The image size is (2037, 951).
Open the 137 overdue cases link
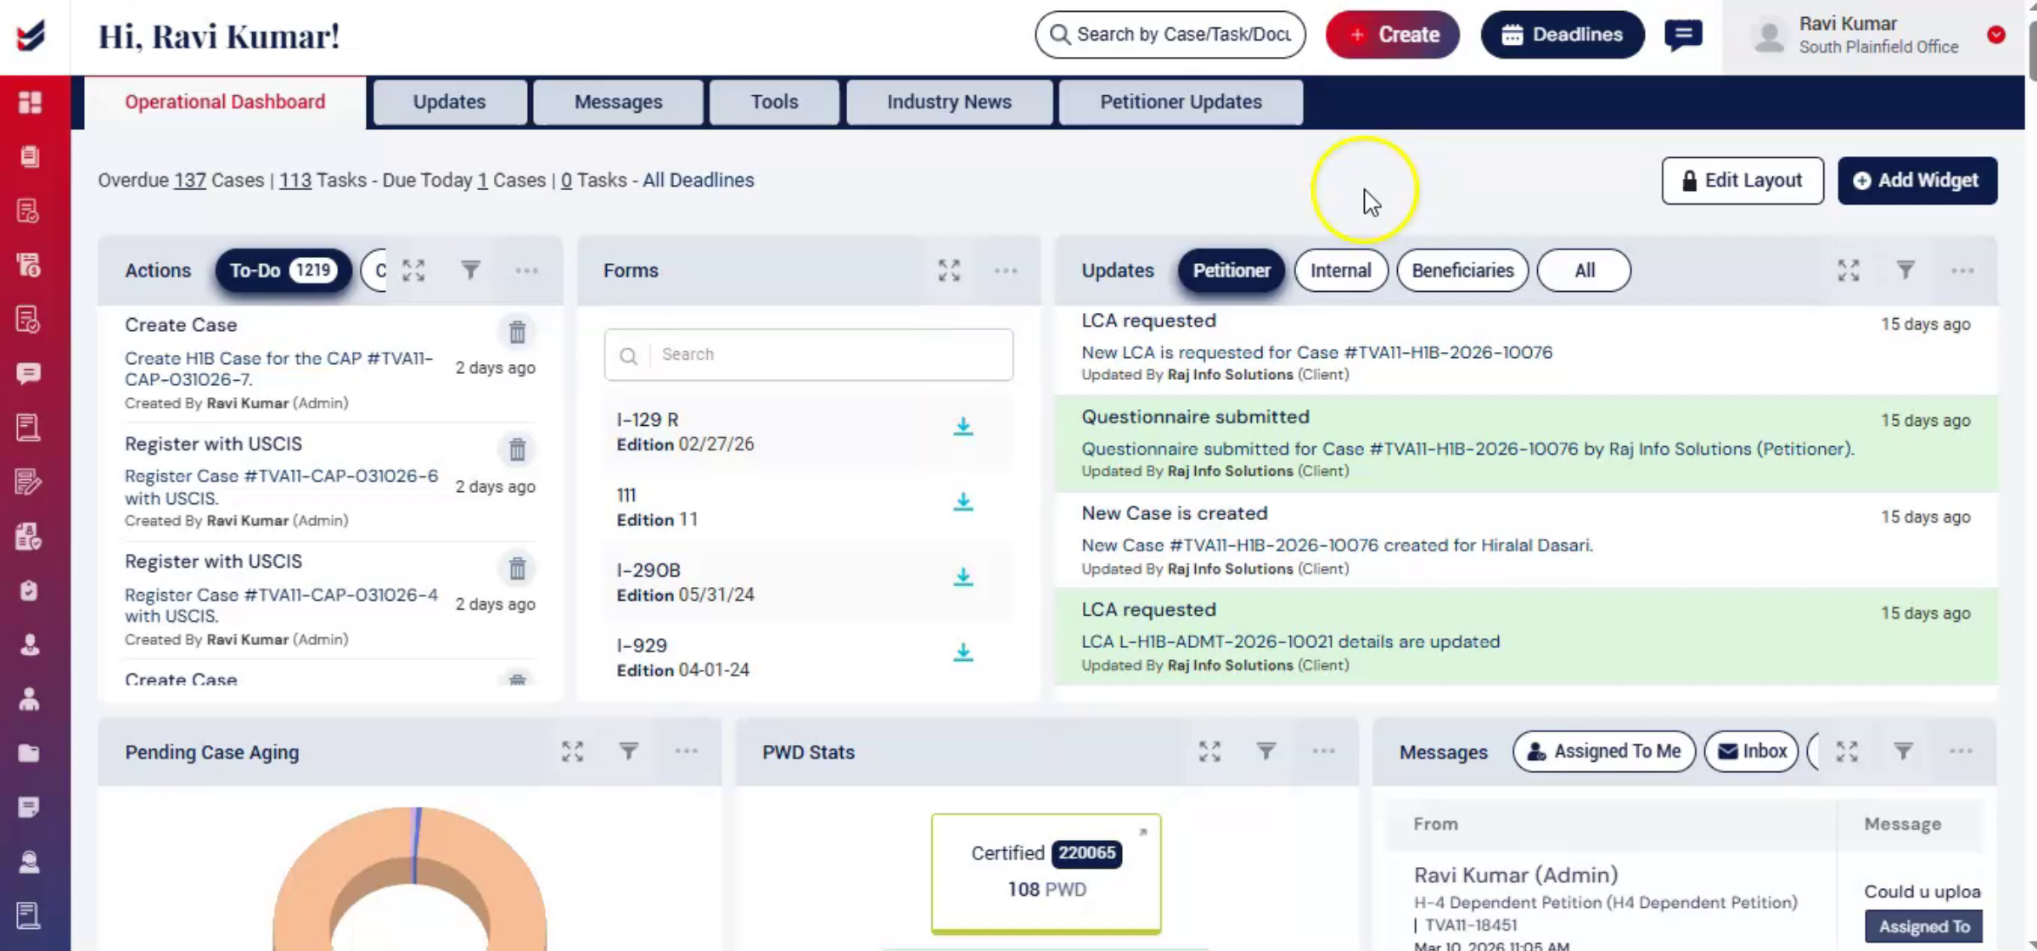(190, 181)
